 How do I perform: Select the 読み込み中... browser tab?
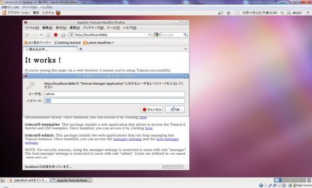coord(50,49)
